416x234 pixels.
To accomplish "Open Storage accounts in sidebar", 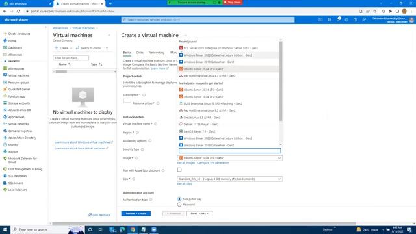I will 16,103.
